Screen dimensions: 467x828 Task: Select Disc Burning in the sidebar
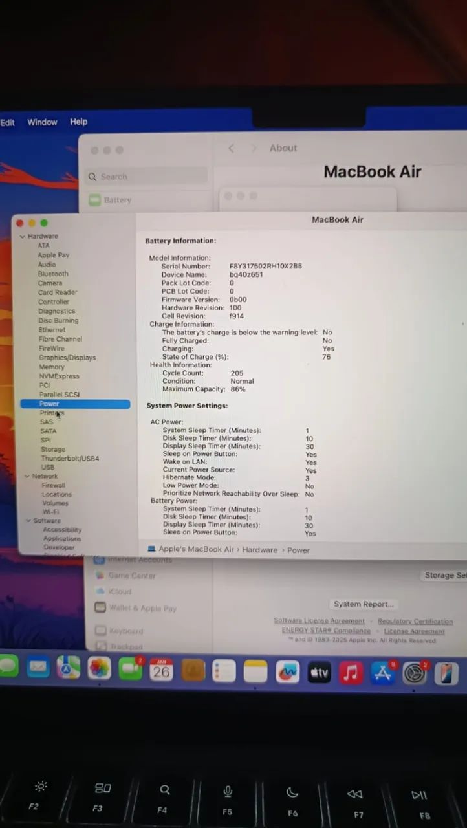click(58, 320)
